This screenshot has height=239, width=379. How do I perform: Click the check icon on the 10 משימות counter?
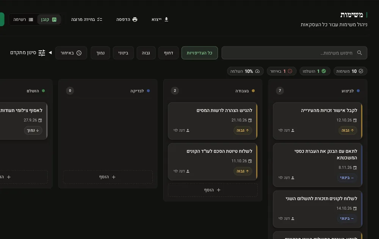point(361,71)
